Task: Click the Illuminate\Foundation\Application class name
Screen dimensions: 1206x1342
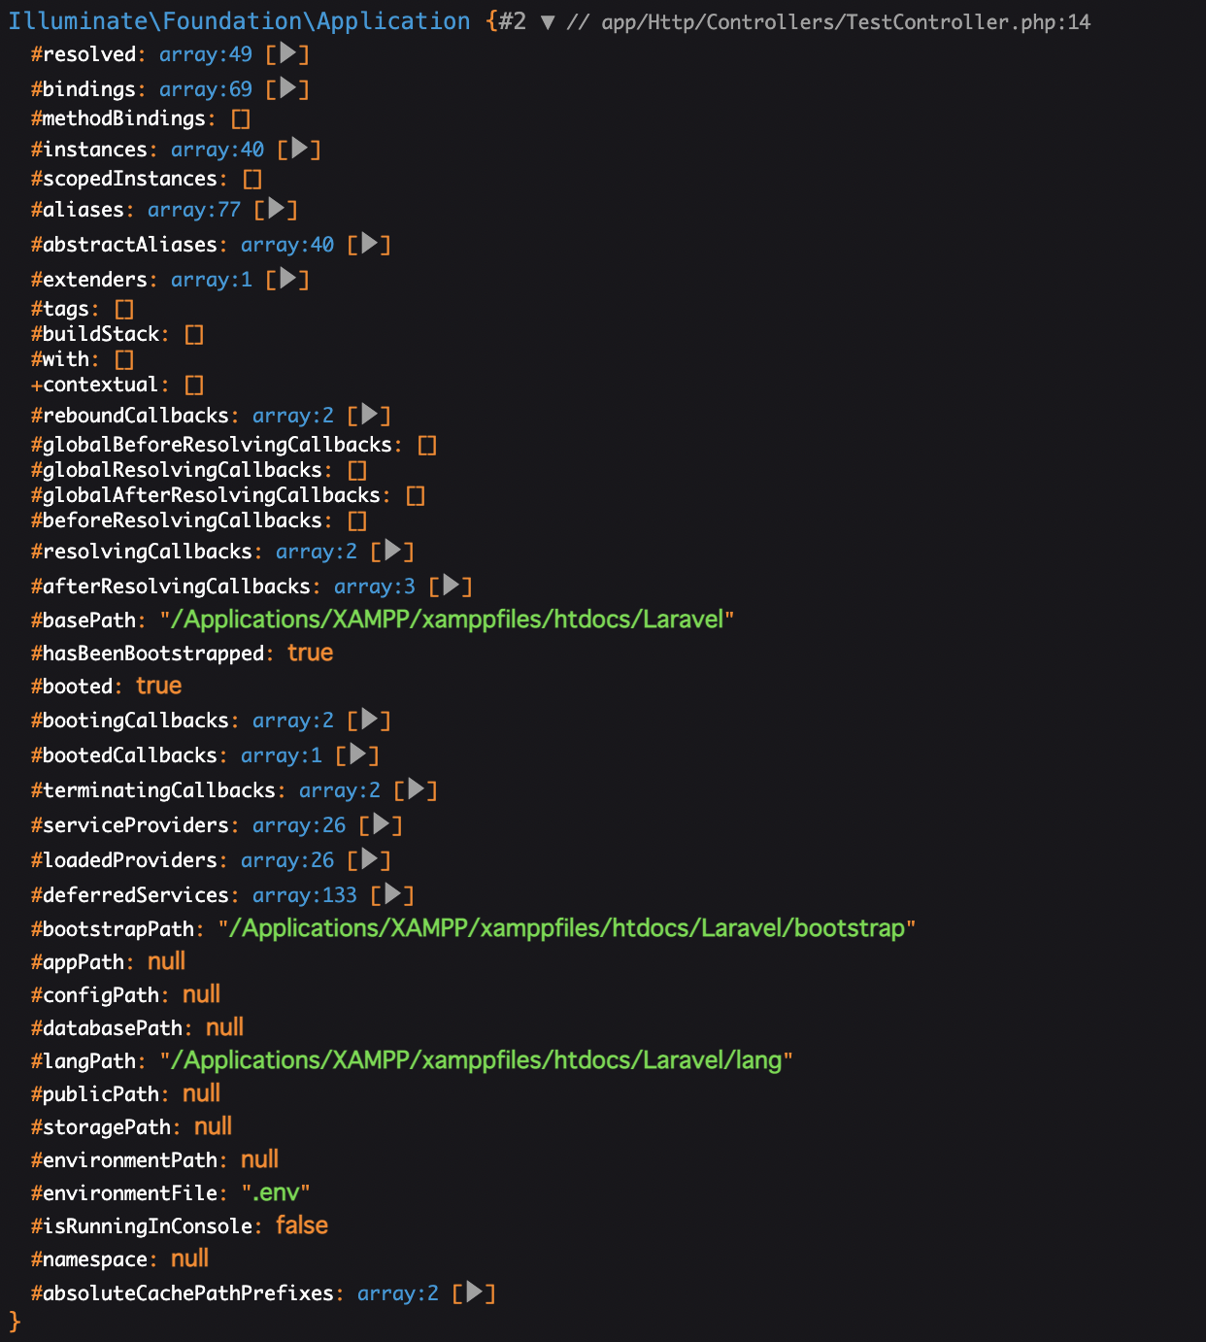Action: coord(239,21)
